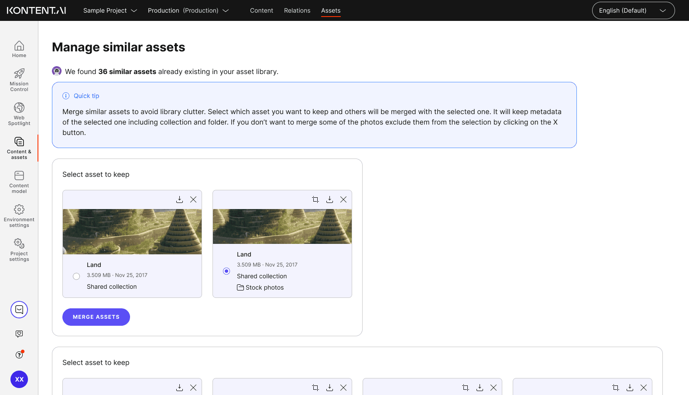This screenshot has width=689, height=395.
Task: Open the circled inbox chat icon
Action: coord(19,310)
